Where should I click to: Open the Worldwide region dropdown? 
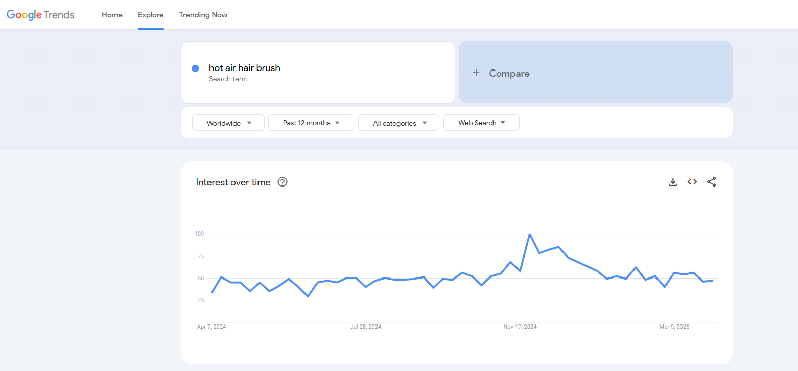(x=228, y=123)
